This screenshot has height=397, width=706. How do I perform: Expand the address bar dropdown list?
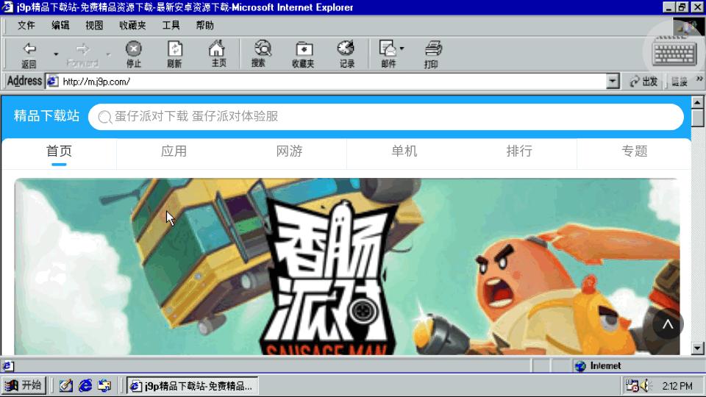point(613,82)
